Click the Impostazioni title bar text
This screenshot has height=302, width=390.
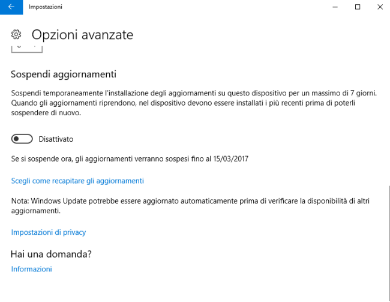click(46, 7)
